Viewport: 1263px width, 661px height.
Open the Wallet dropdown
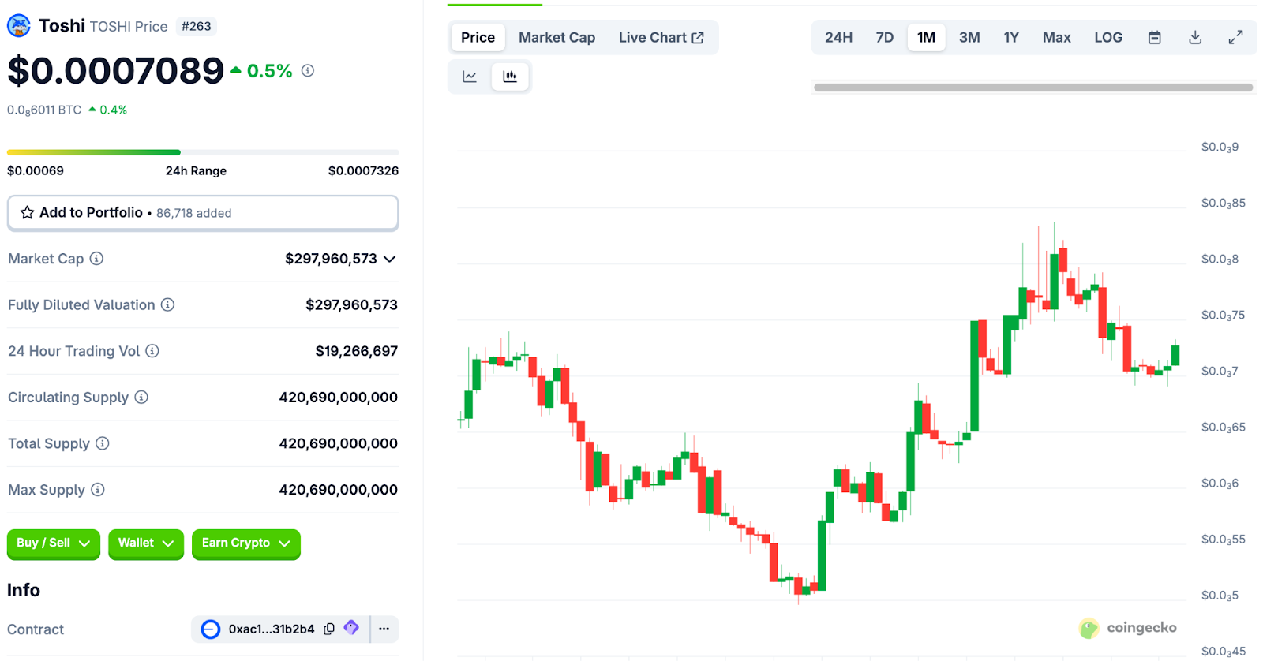[x=146, y=543]
